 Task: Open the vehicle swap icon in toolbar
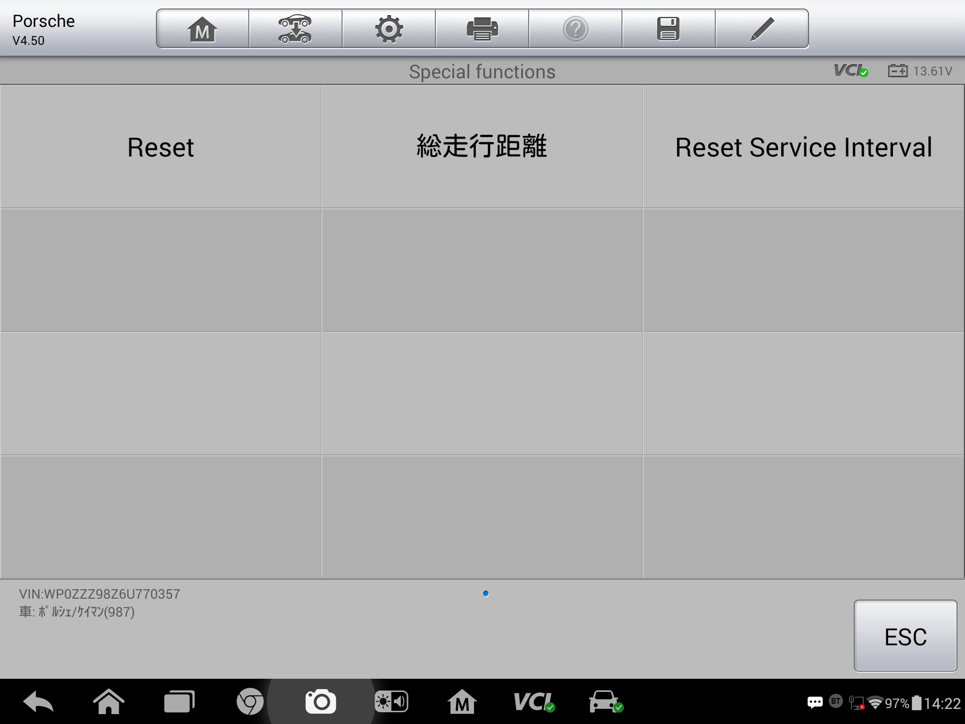(x=295, y=29)
